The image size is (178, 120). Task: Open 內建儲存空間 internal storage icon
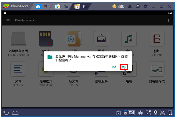(x=18, y=39)
